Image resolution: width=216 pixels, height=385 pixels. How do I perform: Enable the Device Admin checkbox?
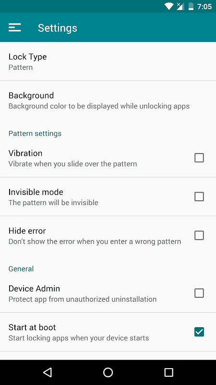click(x=199, y=293)
